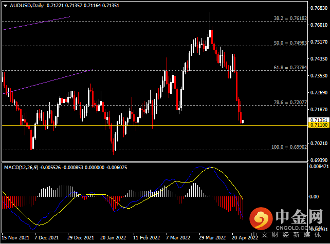330x244 pixels.
Task: Click the 15 Nov 2021 date label
Action: [15, 238]
